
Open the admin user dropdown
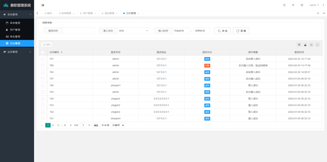coord(314,5)
